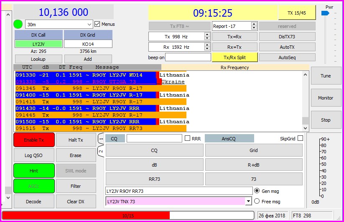Image resolution: width=344 pixels, height=222 pixels.
Task: Check the SkpGrid checkbox
Action: 300,138
